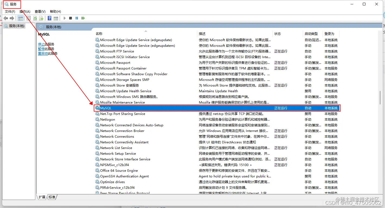The width and height of the screenshot is (385, 208).
Task: Click the gear icon beside Mozilla Maintenance Service
Action: 97,102
